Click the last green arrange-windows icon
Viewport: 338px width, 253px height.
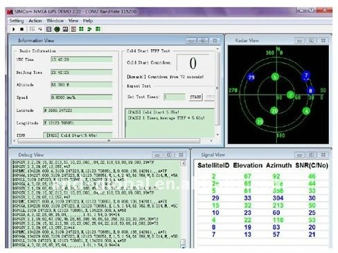coord(98,29)
